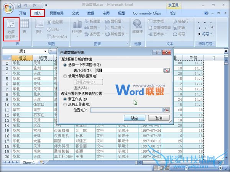Screen dimensions: 230x172
Task: Cancel dialog with 取消 button
Action: (159, 118)
